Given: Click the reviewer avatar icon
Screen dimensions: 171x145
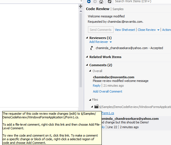Looking at the screenshot, I should [92, 48].
